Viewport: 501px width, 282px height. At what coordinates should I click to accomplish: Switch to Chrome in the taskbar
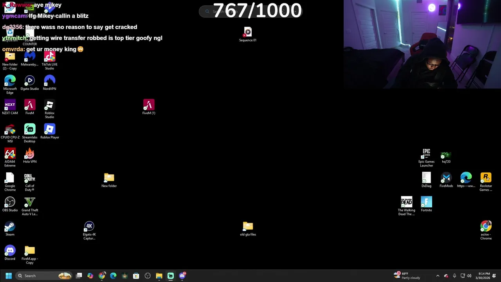point(102,276)
